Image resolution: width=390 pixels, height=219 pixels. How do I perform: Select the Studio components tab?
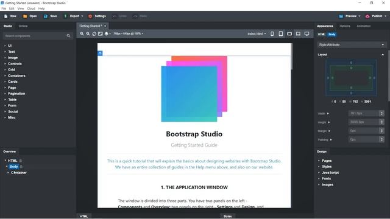8,26
